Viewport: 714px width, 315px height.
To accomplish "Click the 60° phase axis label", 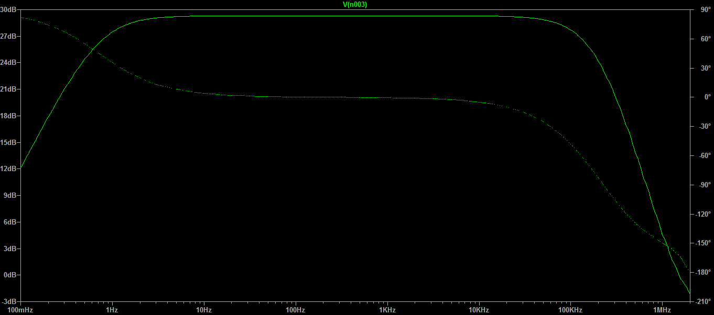I will pos(705,39).
